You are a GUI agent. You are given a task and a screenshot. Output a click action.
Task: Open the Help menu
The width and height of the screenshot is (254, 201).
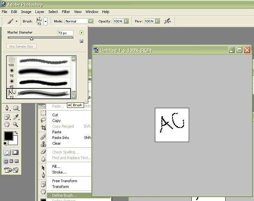[x=106, y=12]
